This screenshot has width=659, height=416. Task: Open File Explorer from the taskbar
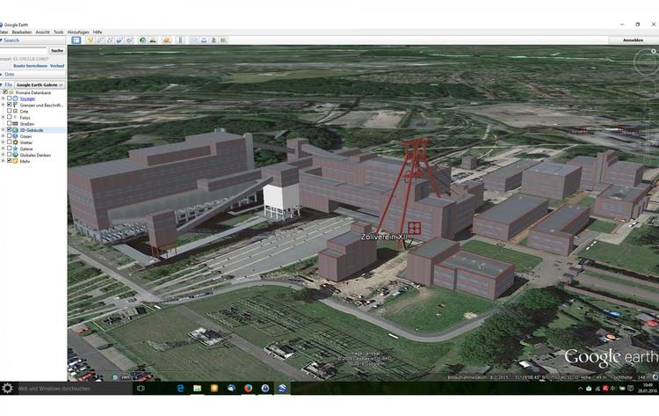[x=197, y=388]
